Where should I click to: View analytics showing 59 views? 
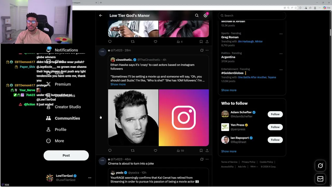(x=180, y=150)
